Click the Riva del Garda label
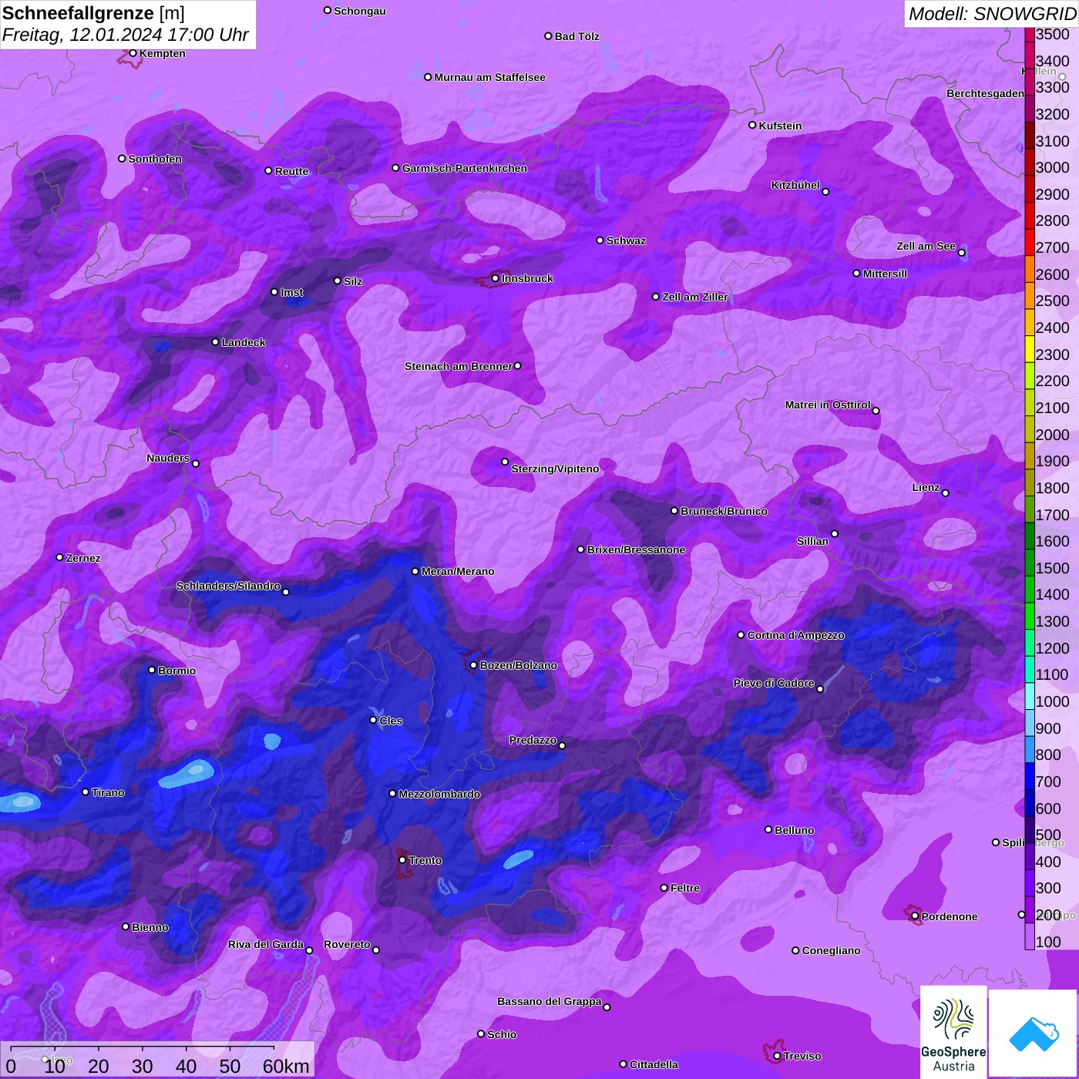This screenshot has height=1079, width=1079. (x=266, y=944)
